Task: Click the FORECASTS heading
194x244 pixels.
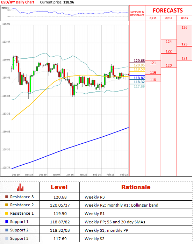Action: pyautogui.click(x=168, y=10)
